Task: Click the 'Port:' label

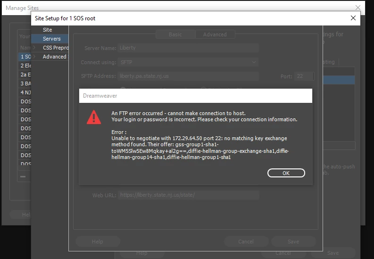Action: click(x=286, y=76)
